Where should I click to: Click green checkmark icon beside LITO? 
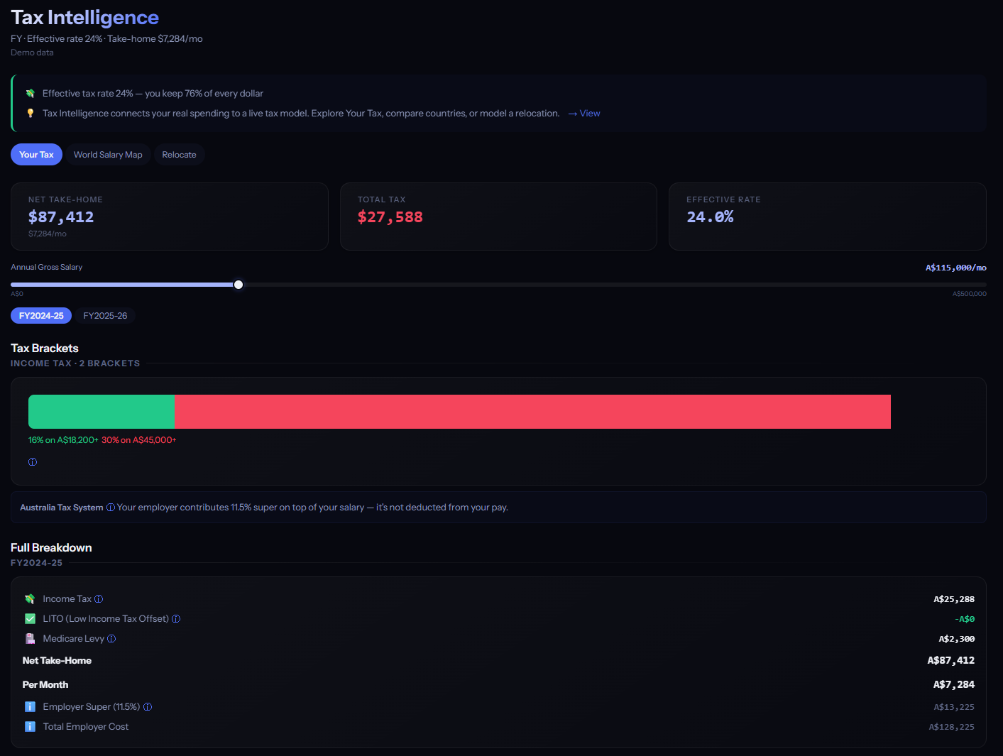[x=30, y=619]
